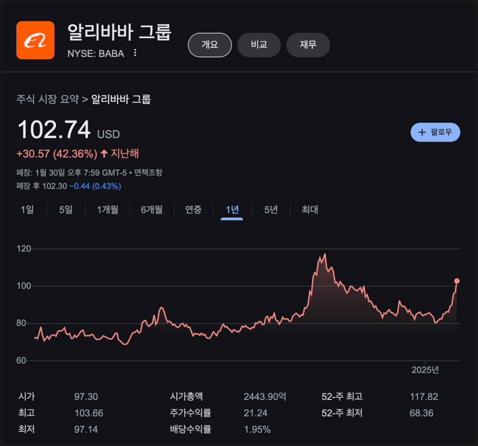
Task: Click the 주식 시장 요약 breadcrumb link
Action: (x=48, y=99)
